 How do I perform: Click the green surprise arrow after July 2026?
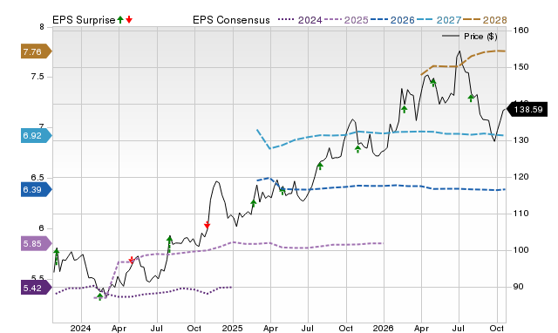coord(471,98)
